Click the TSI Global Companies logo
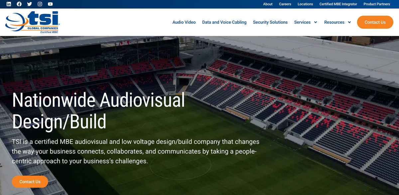This screenshot has height=195, width=399. [32, 22]
